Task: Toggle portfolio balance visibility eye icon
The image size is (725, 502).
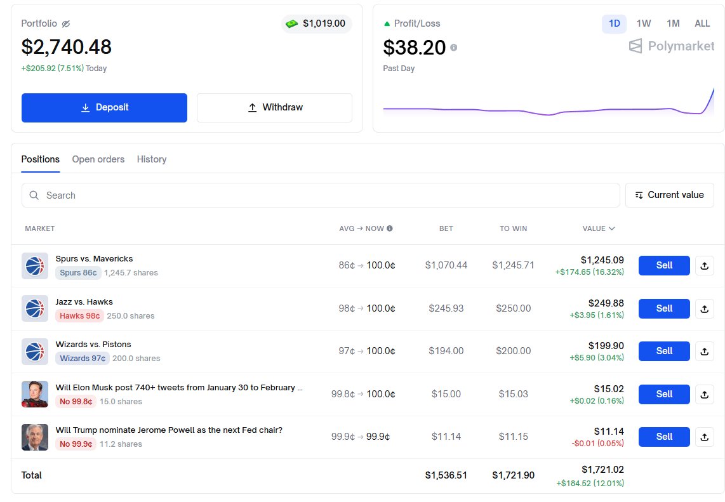Action: pyautogui.click(x=65, y=23)
